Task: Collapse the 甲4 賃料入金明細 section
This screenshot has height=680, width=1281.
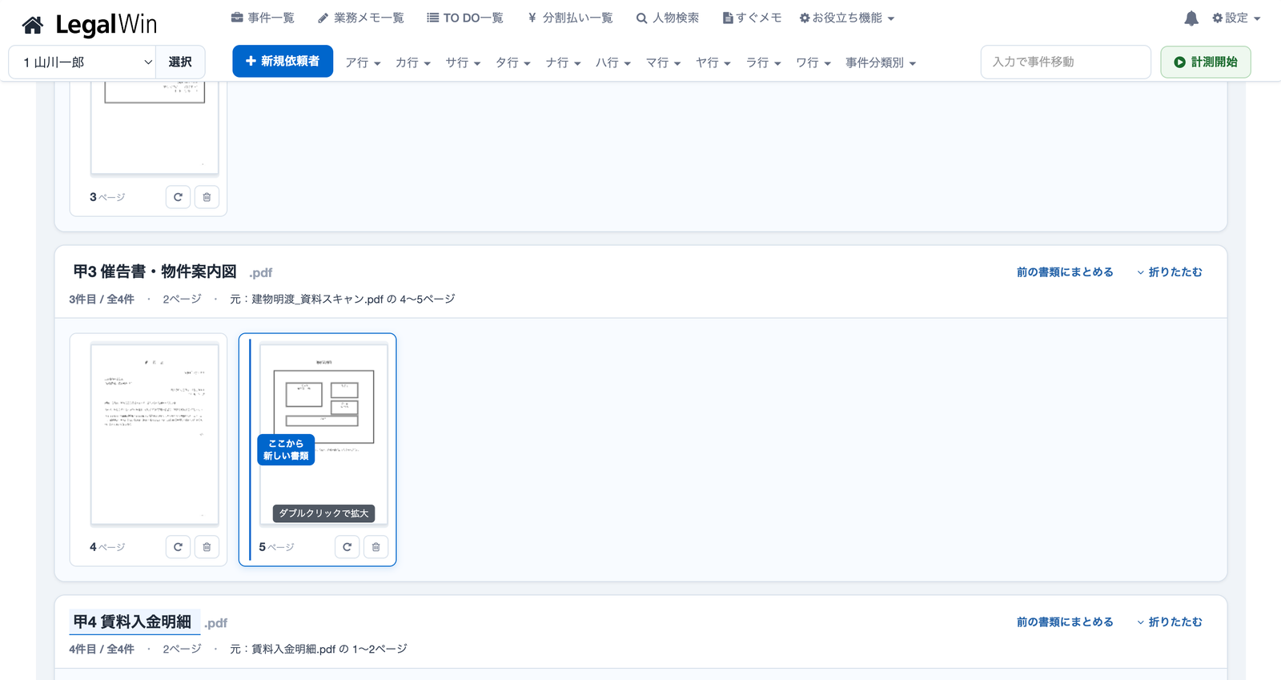Action: (1170, 622)
